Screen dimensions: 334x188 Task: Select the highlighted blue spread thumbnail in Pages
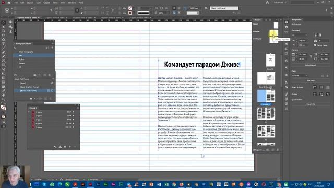click(266, 96)
